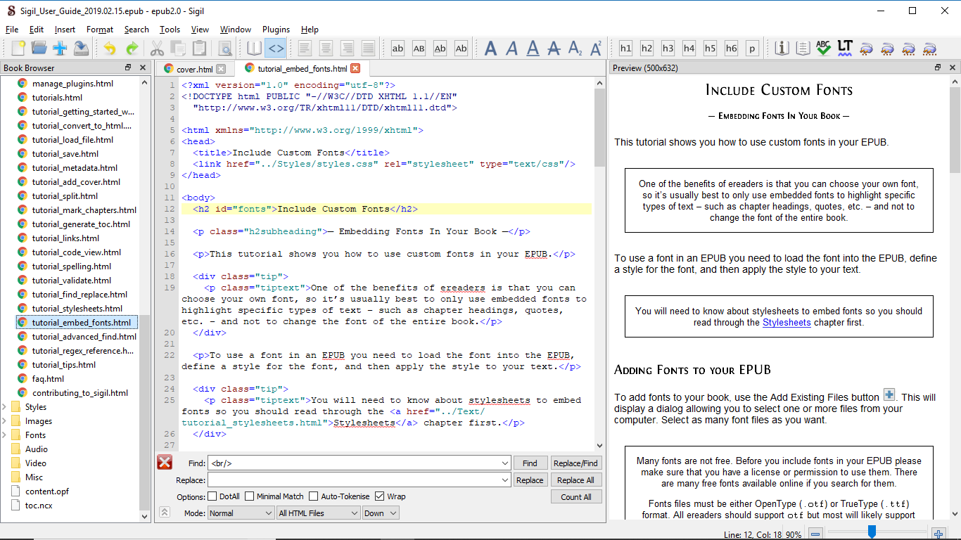Open the All HTML Files dropdown
Screen dimensions: 961x540
pos(319,513)
